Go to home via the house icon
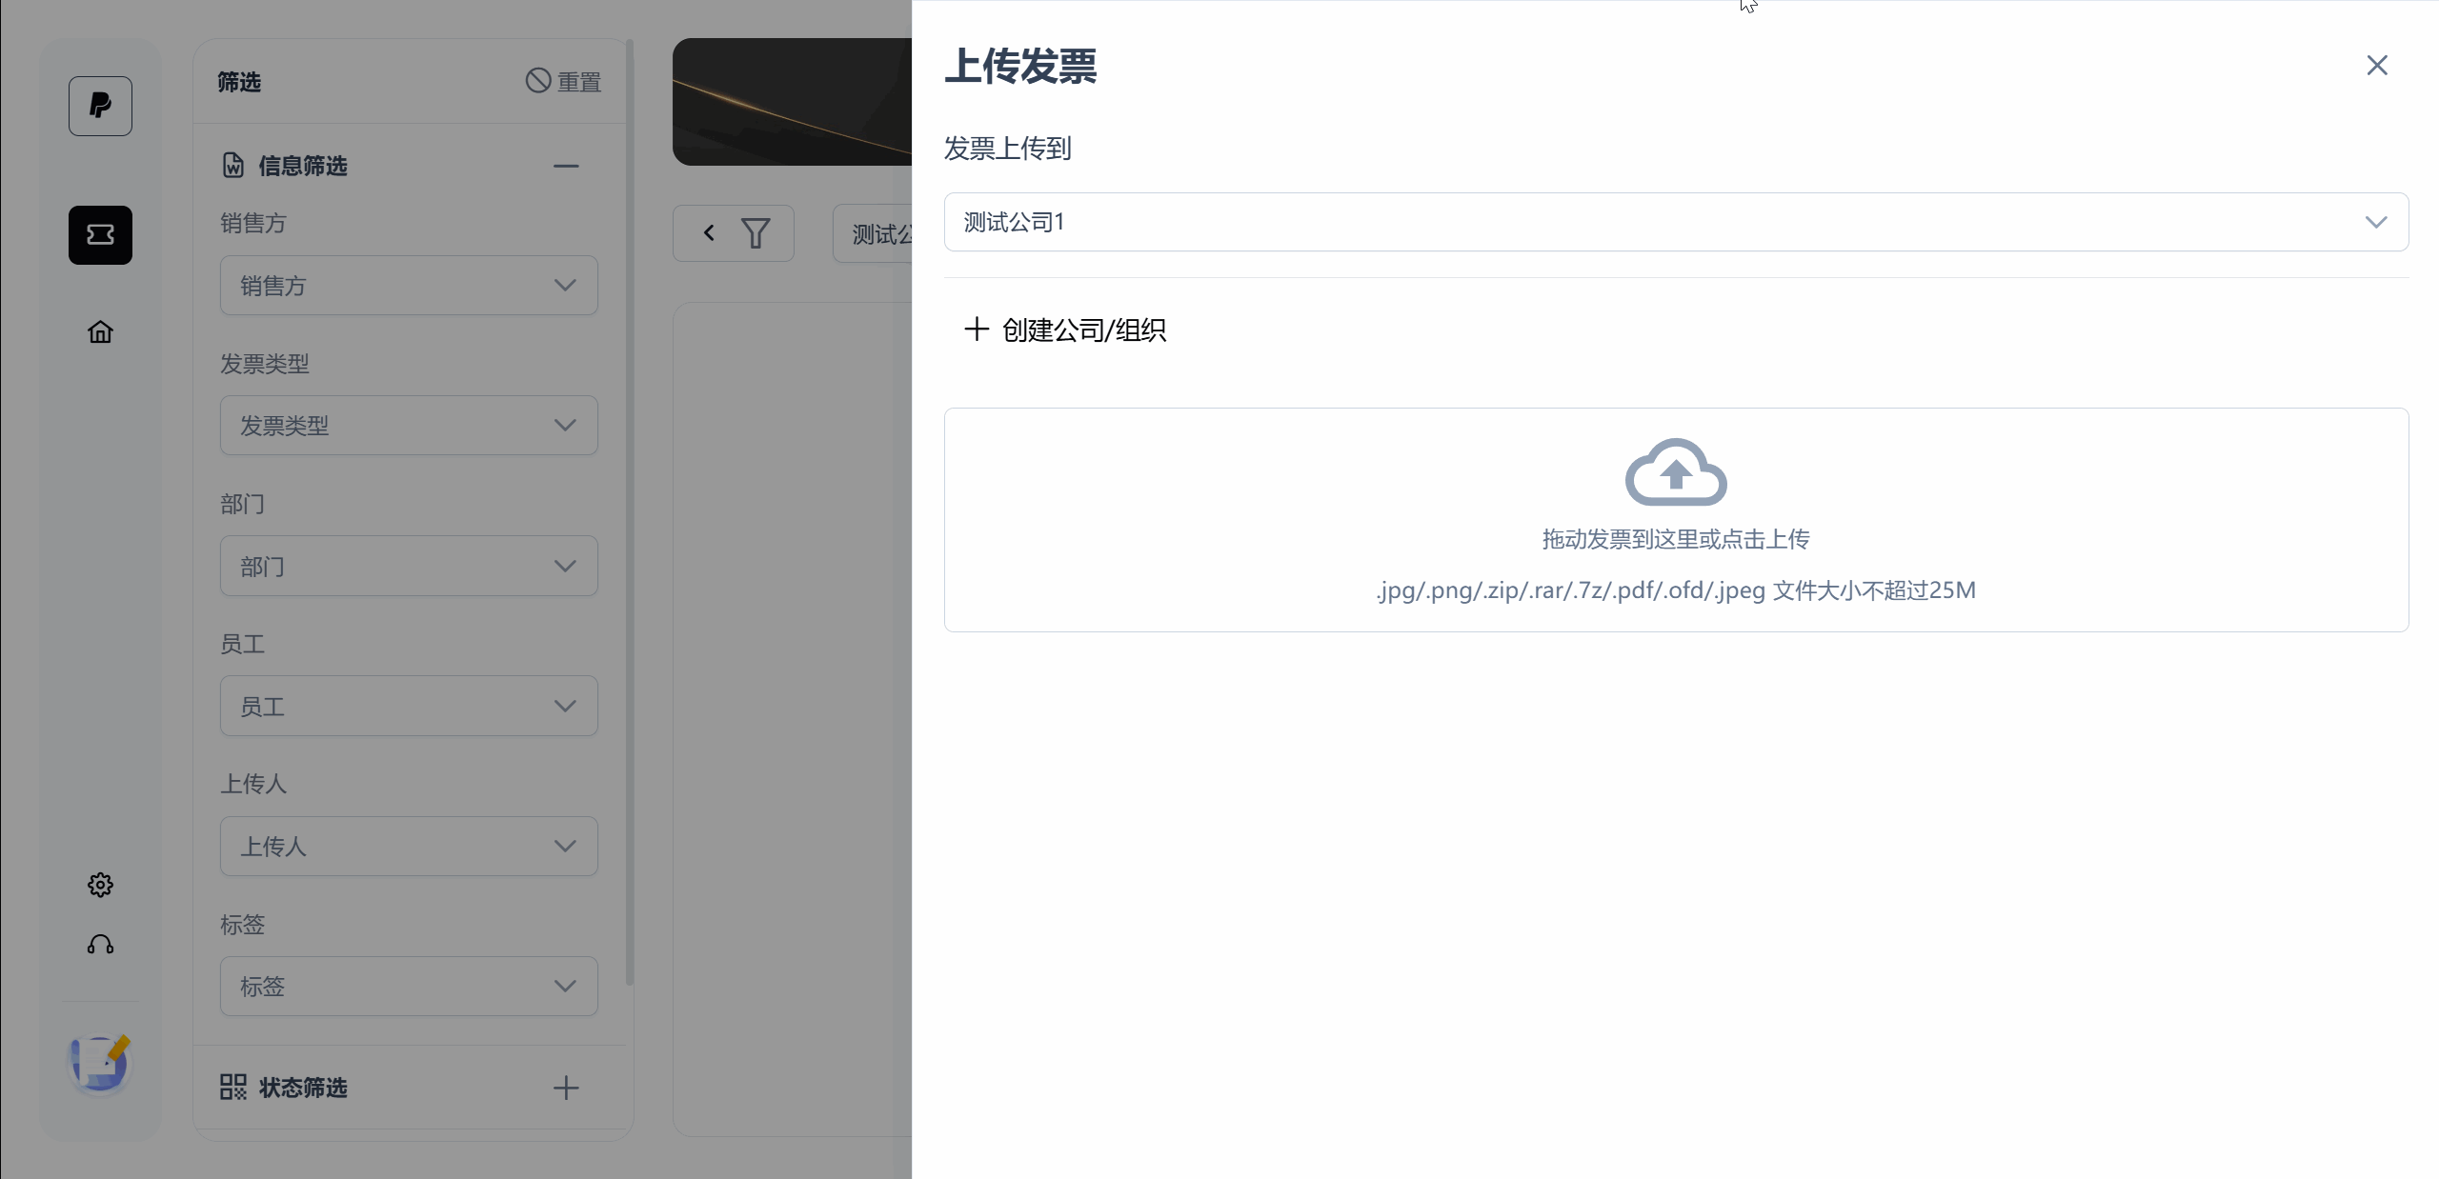Screen dimensions: 2439x1179 (100, 331)
